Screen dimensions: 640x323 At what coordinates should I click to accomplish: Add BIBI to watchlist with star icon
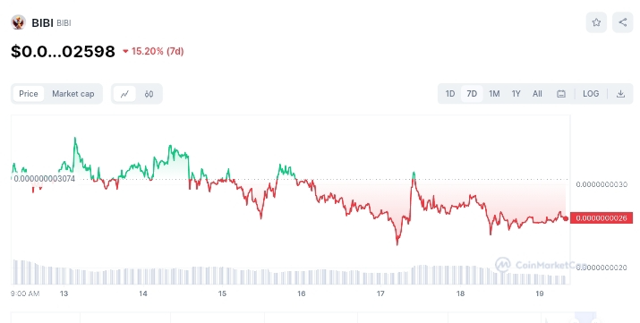pyautogui.click(x=596, y=22)
